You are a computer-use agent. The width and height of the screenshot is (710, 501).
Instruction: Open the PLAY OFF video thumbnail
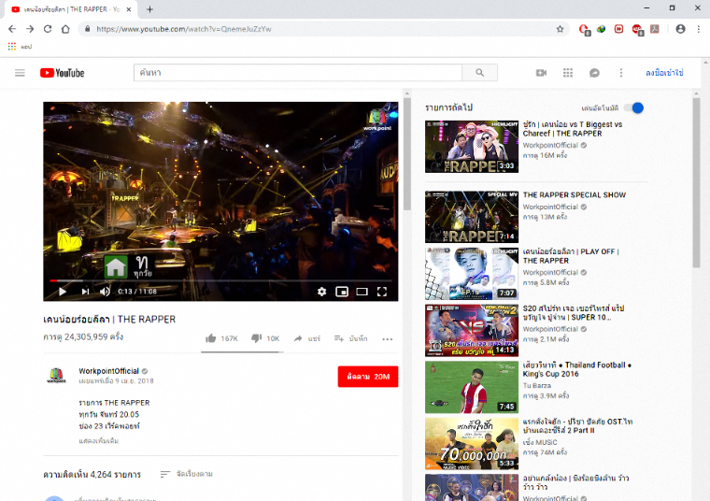pos(472,273)
